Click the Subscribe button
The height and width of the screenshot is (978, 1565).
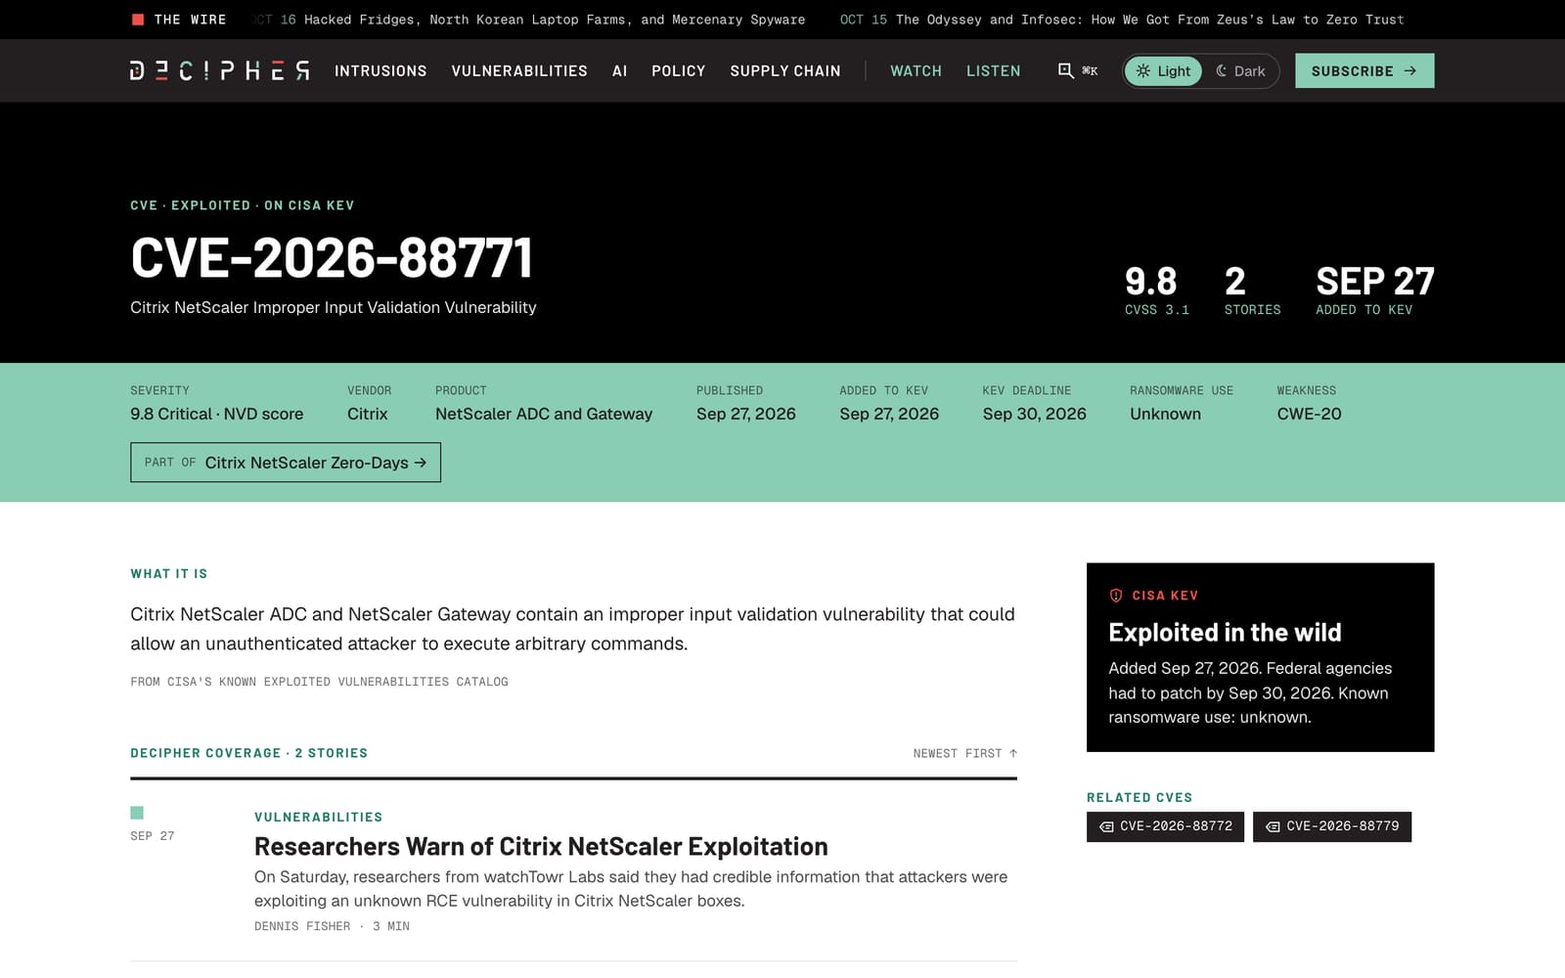[x=1364, y=70]
